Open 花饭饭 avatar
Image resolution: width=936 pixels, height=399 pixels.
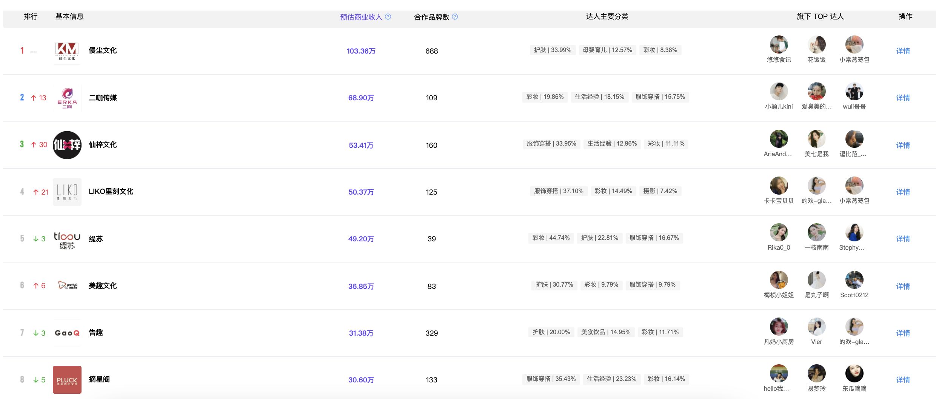pyautogui.click(x=817, y=45)
